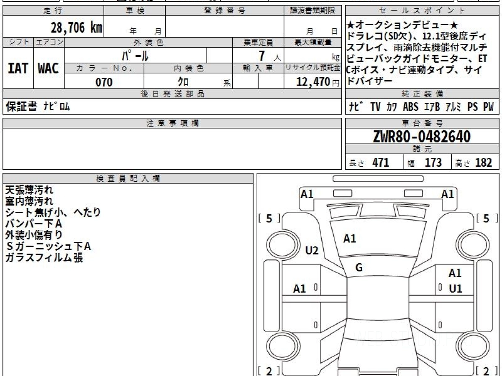
Task: Select the length value 471
Action: (381, 163)
